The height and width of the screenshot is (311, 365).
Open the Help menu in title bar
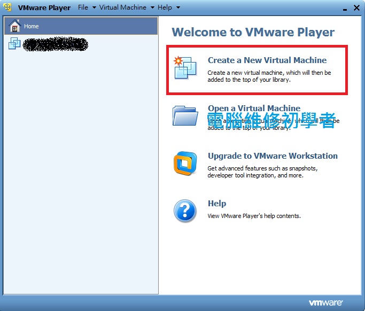pos(165,7)
